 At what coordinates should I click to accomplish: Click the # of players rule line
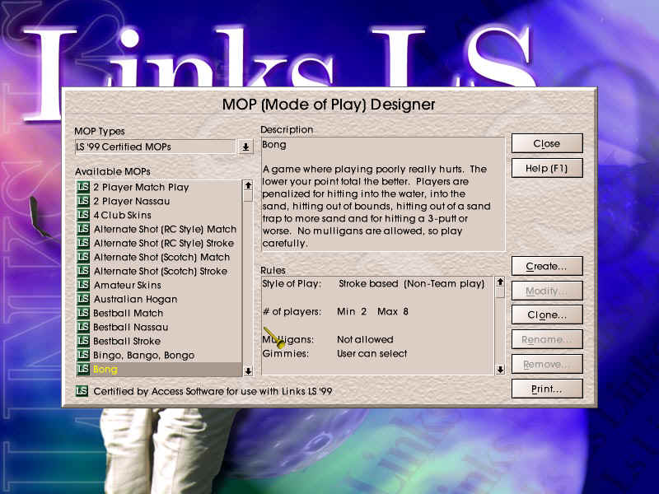[x=335, y=311]
